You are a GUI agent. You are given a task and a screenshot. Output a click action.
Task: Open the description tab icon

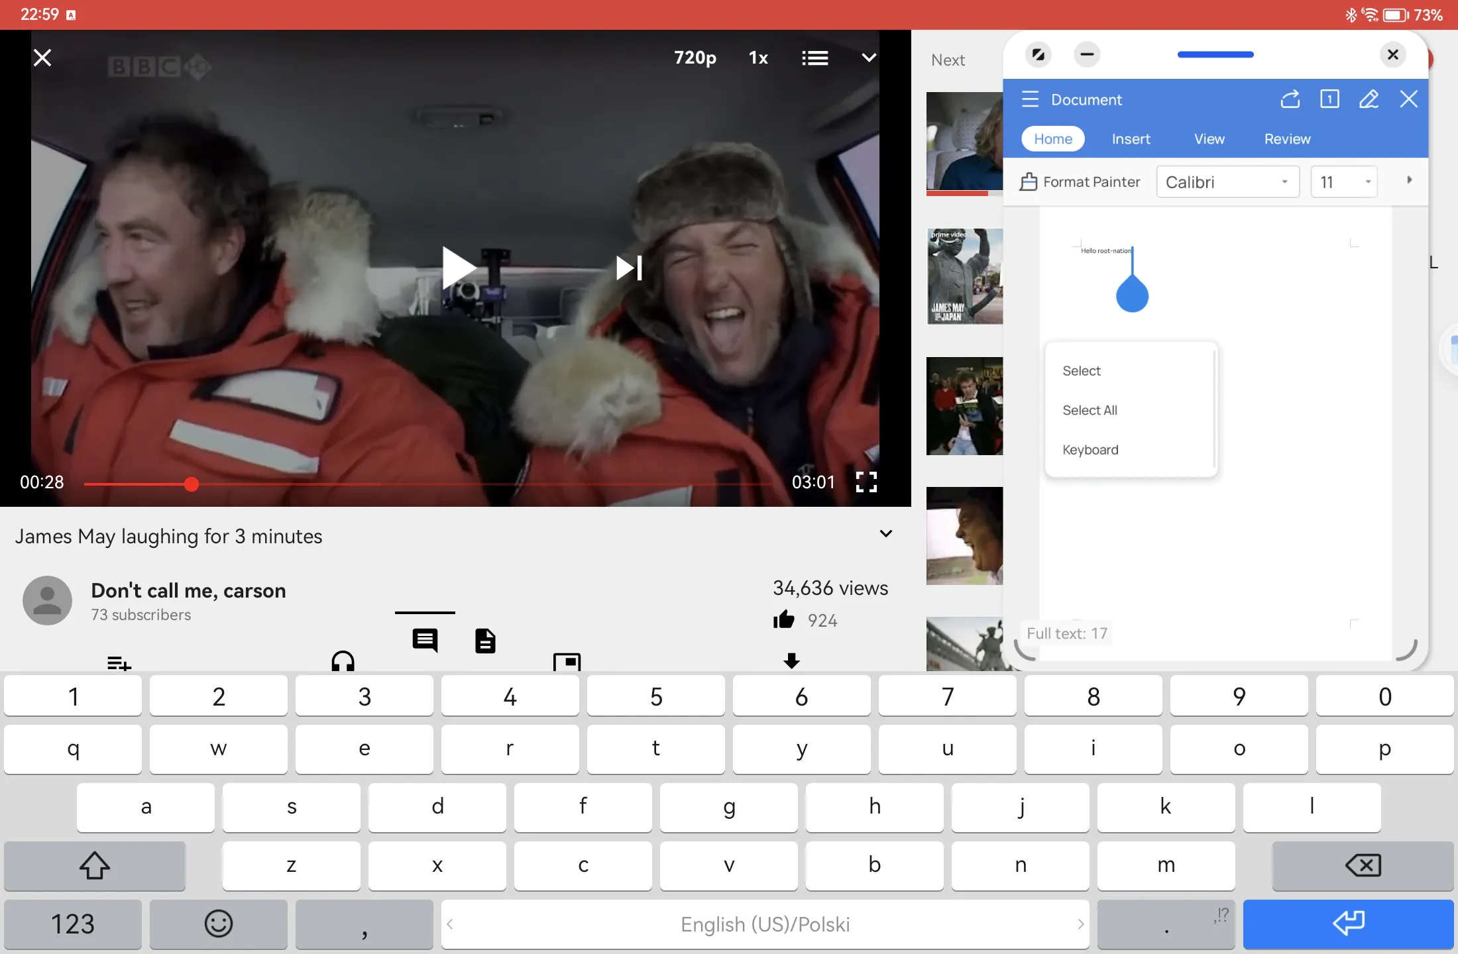coord(485,641)
